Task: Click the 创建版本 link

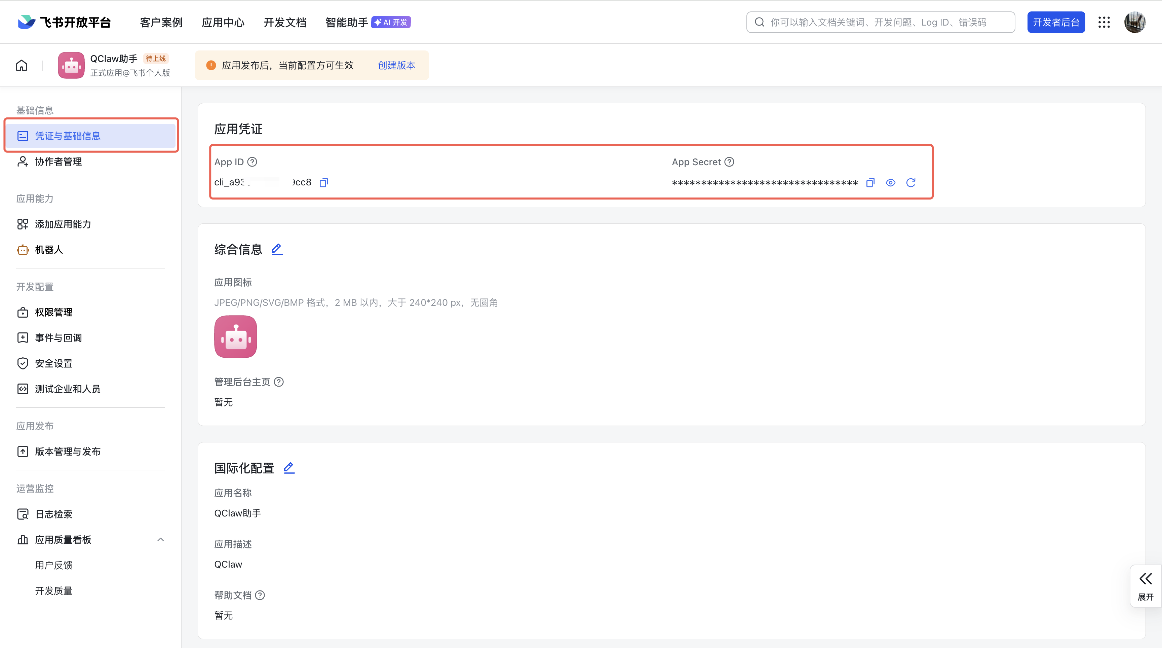Action: [x=396, y=65]
